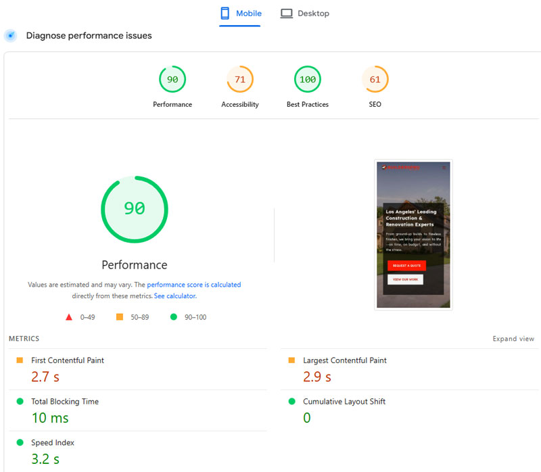The height and width of the screenshot is (472, 541).
Task: Click the mobile page screenshot thumbnail
Action: coord(413,235)
